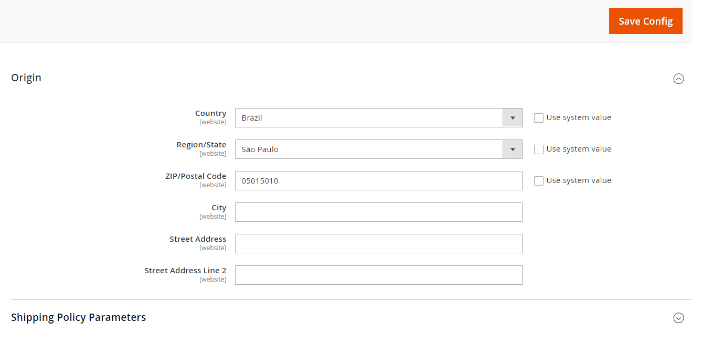Click into the Street Address input field
The width and height of the screenshot is (702, 344).
pyautogui.click(x=378, y=244)
